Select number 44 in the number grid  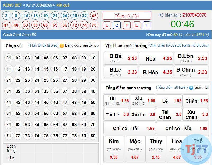click(x=37, y=102)
